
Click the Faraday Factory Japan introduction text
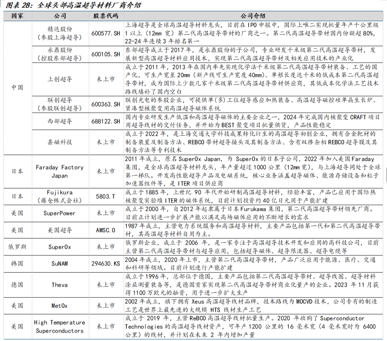coord(253,171)
